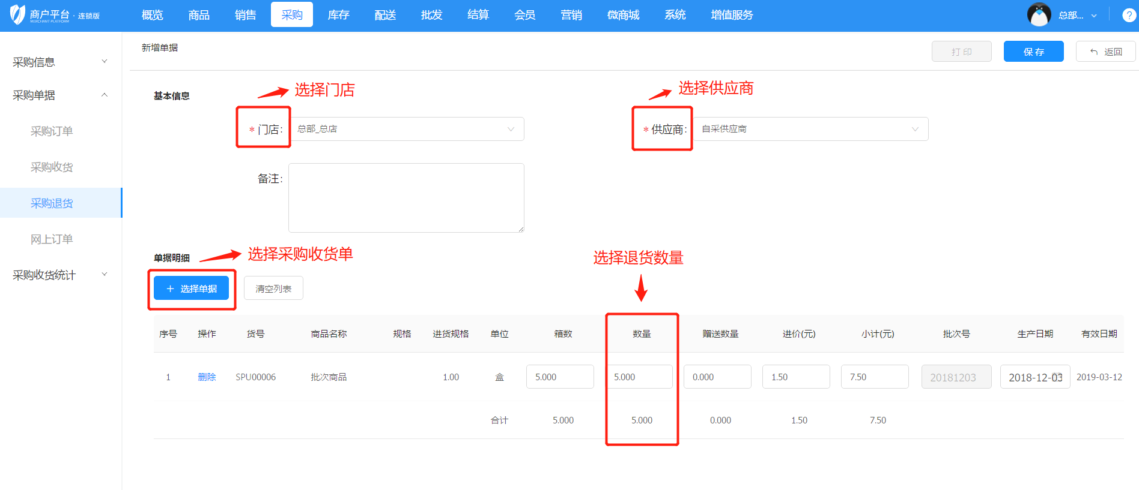
Task: Select 采购订单 in the sidebar
Action: tap(52, 131)
